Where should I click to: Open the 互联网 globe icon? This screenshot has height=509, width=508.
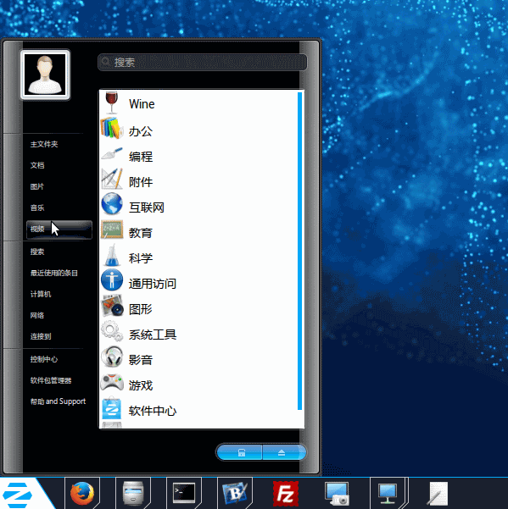pyautogui.click(x=112, y=204)
